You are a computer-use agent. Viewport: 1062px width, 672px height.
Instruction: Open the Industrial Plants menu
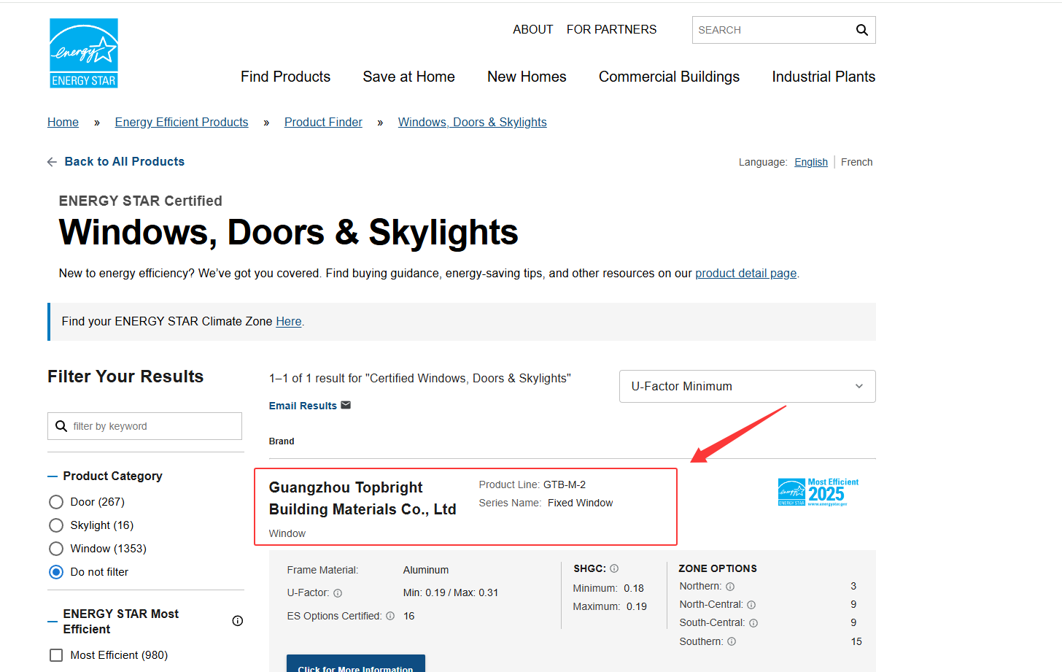823,77
